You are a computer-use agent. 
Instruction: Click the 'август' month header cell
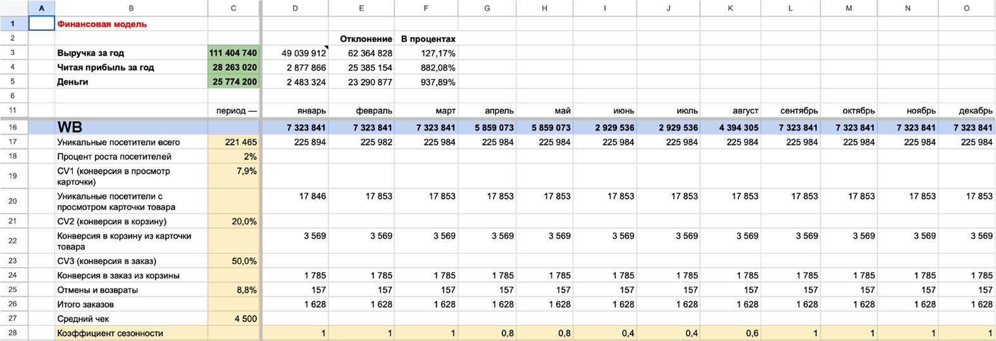[730, 111]
